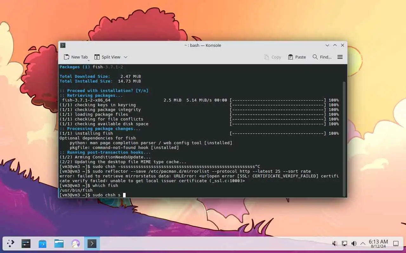Click the 'Packages (1) fish-3.7.1-2' line

pyautogui.click(x=91, y=67)
